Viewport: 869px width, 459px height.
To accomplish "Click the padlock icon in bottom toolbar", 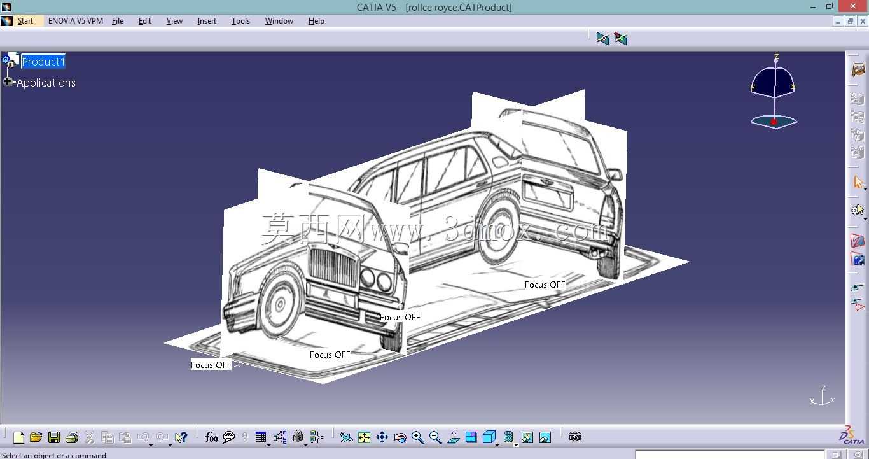I will 298,437.
